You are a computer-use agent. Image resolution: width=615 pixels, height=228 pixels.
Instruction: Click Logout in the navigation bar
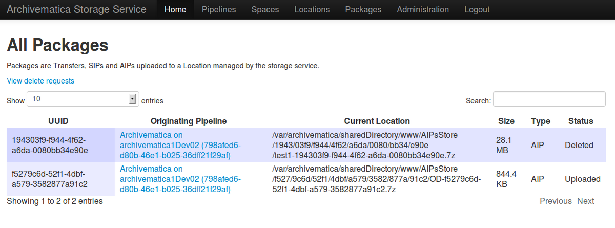477,10
